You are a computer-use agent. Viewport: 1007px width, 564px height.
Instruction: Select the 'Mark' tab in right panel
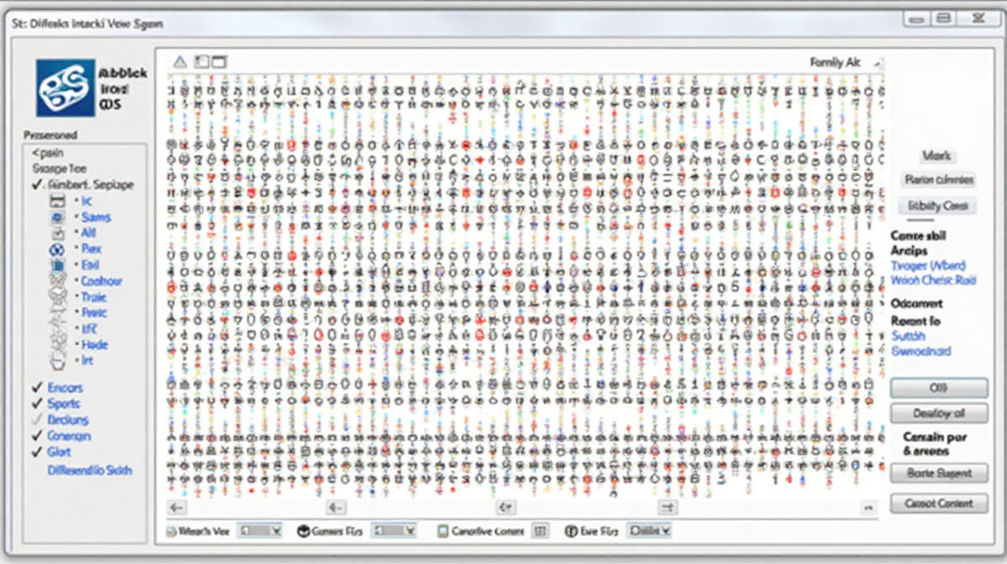coord(936,156)
